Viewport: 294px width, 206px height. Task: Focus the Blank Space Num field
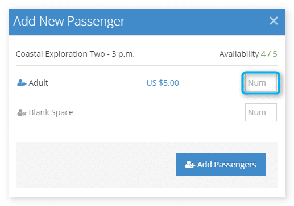[x=261, y=112]
